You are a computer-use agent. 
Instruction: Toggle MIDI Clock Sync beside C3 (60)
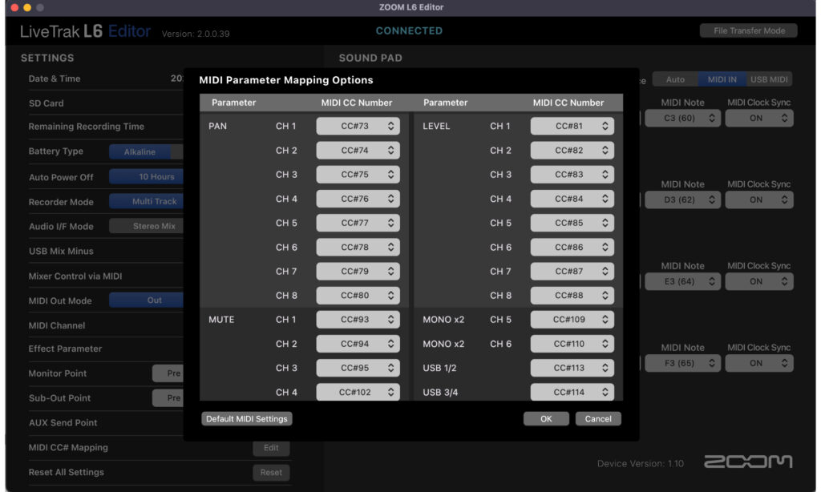click(759, 119)
